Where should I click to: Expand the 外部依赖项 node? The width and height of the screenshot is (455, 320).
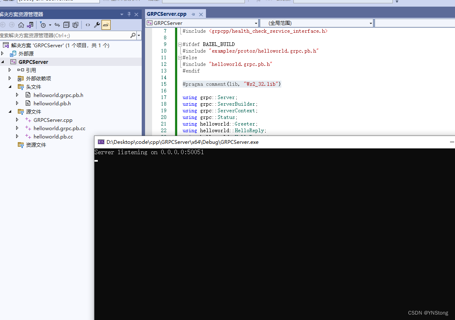coord(10,78)
